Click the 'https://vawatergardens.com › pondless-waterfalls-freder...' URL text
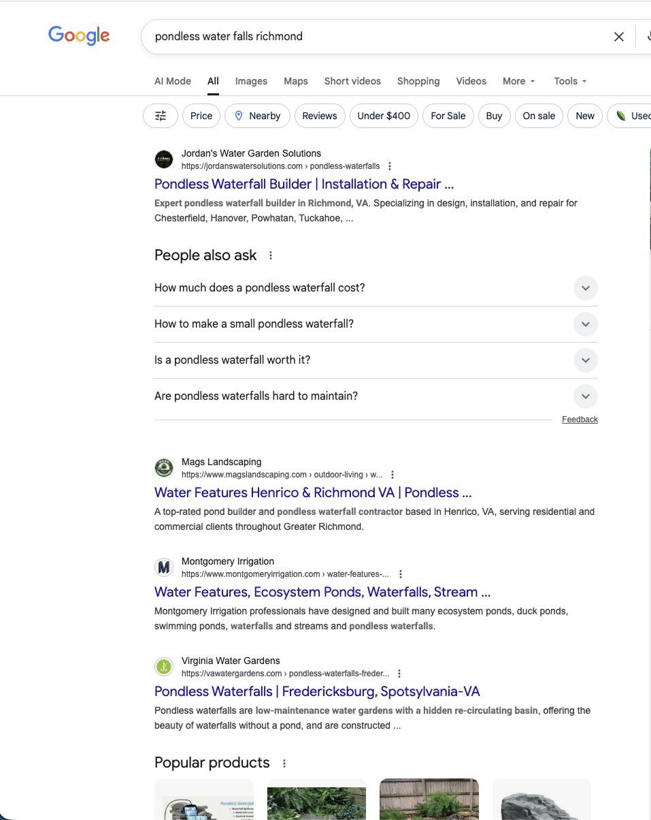 (285, 674)
